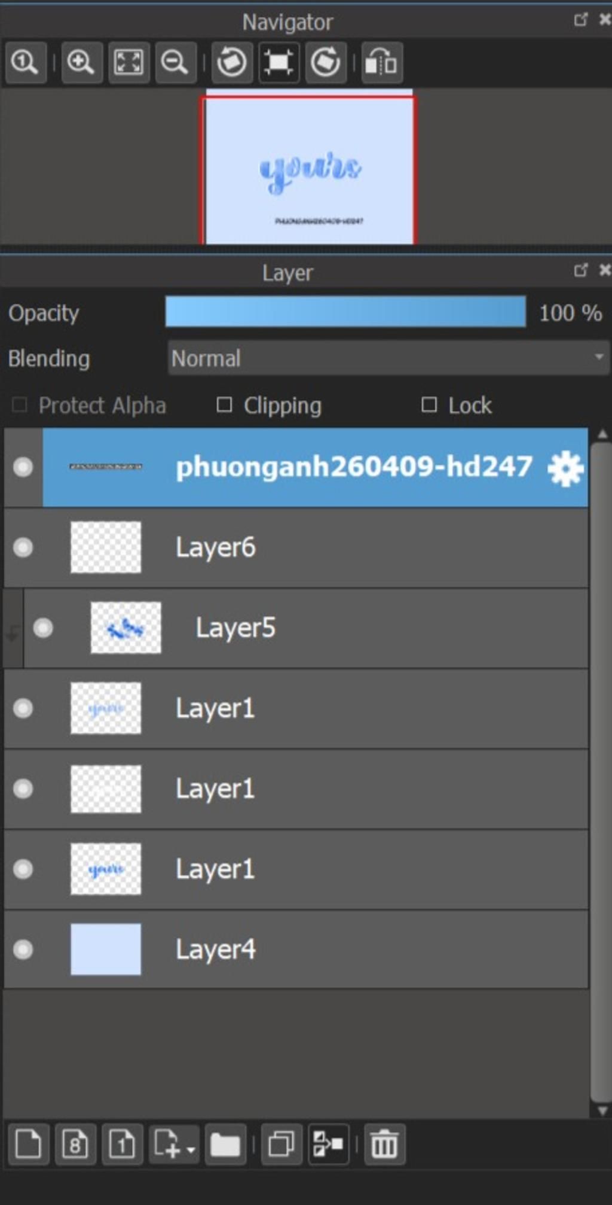
Task: Click the layer list scrollbar down arrow
Action: tap(602, 1111)
